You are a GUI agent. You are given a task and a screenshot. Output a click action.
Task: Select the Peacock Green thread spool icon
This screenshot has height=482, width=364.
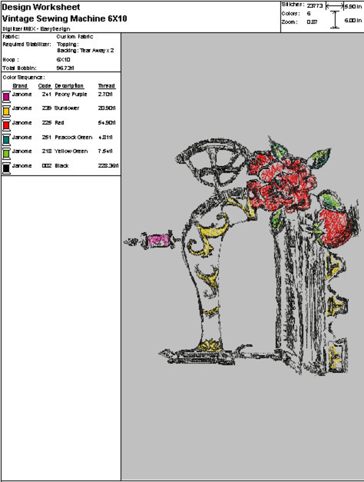pyautogui.click(x=6, y=139)
